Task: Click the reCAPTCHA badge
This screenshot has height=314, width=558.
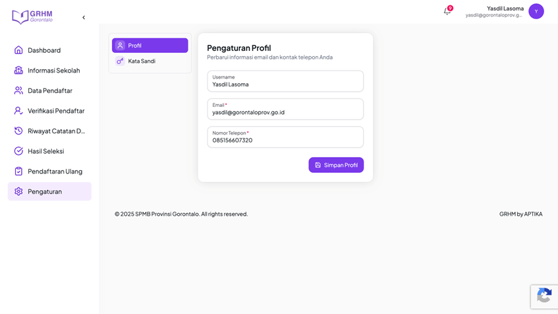Action: click(x=544, y=297)
